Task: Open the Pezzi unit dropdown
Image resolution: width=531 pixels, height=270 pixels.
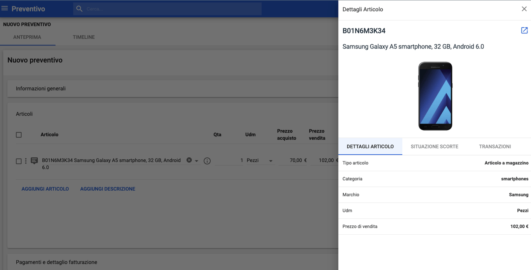Action: [x=271, y=161]
